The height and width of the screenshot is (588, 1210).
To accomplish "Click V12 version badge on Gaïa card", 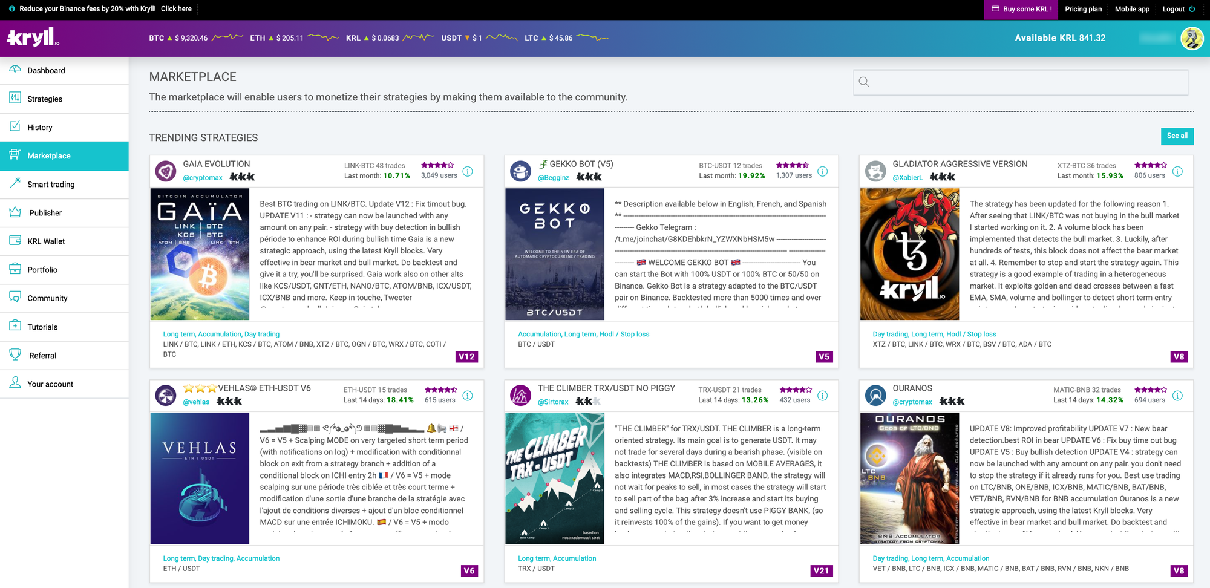I will click(x=466, y=357).
